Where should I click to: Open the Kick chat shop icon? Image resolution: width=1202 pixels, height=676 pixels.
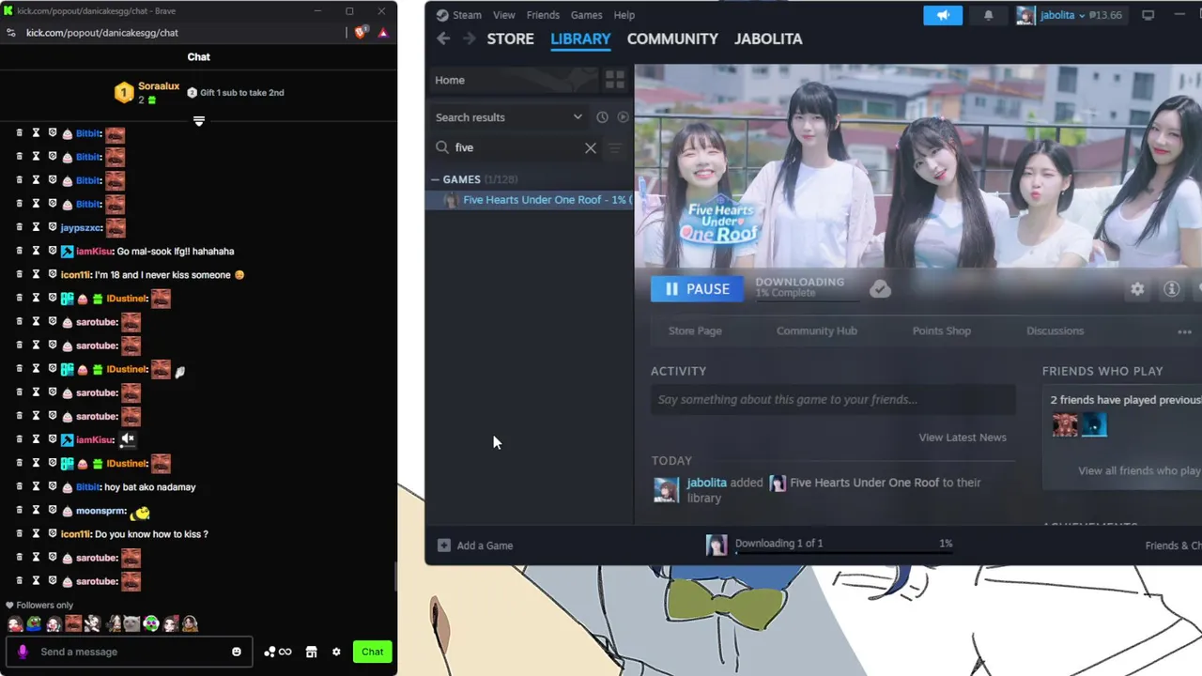point(312,652)
